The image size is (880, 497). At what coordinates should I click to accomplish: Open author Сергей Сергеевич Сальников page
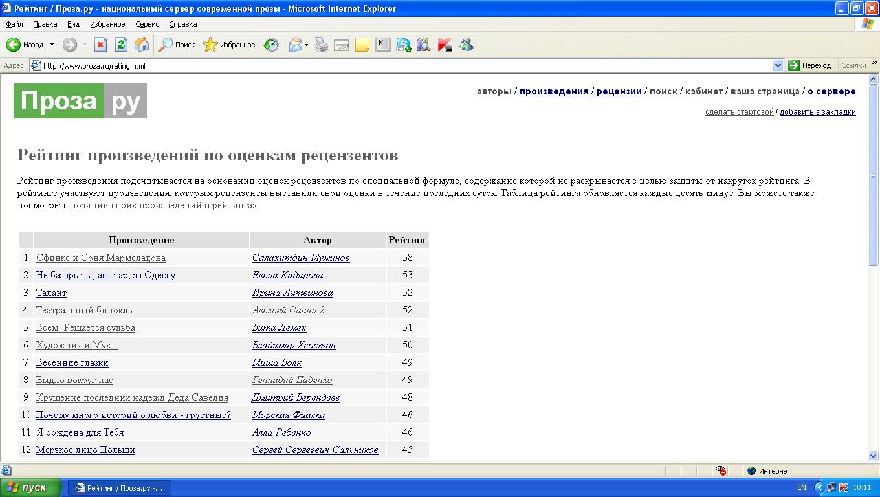coord(315,450)
